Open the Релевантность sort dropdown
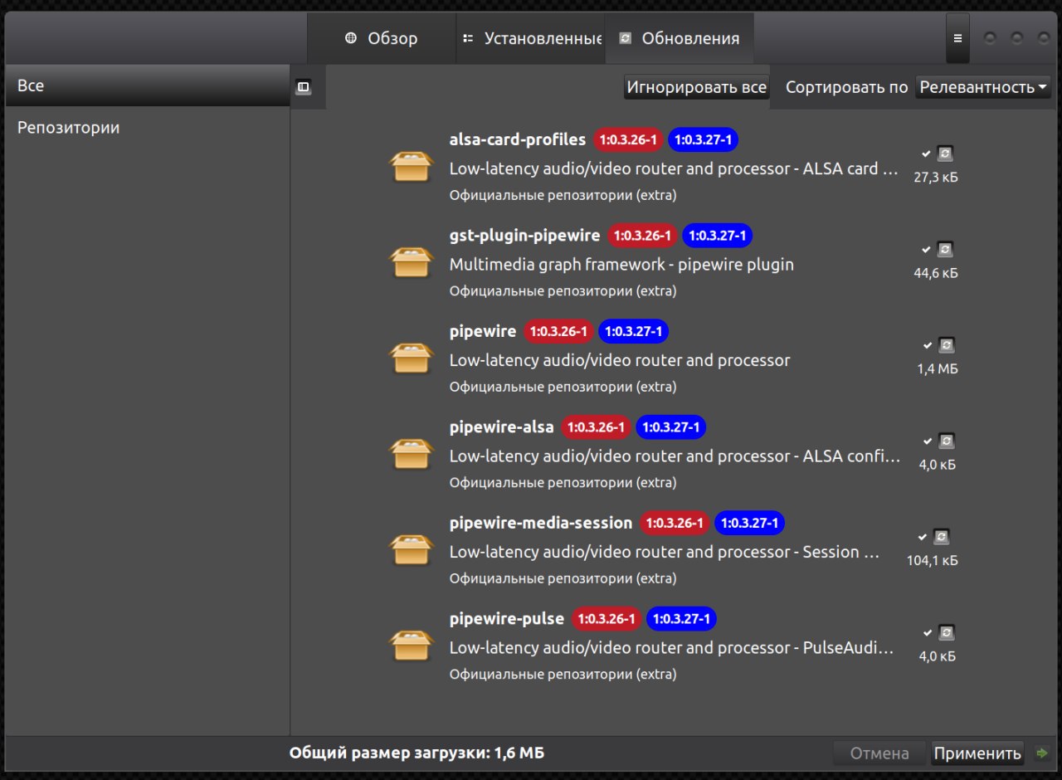This screenshot has width=1062, height=780. point(983,87)
